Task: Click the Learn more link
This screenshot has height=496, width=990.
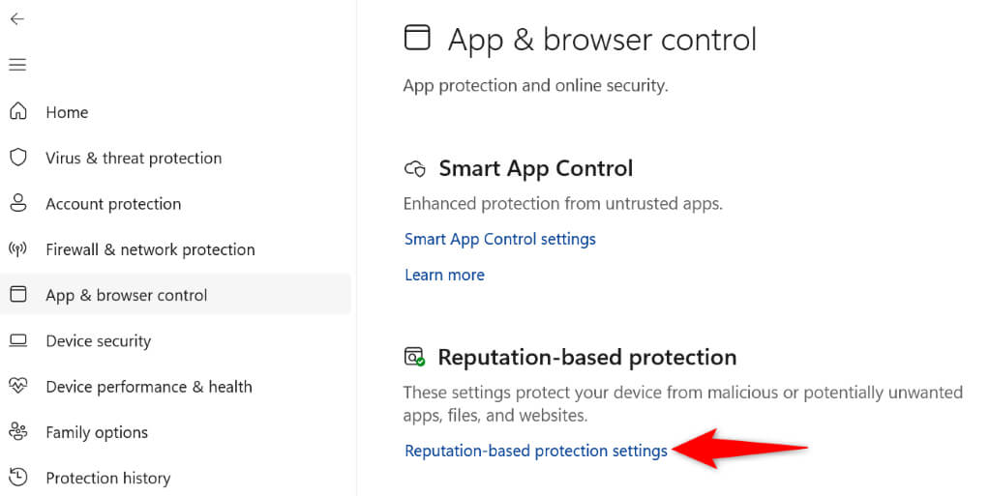Action: pyautogui.click(x=444, y=275)
